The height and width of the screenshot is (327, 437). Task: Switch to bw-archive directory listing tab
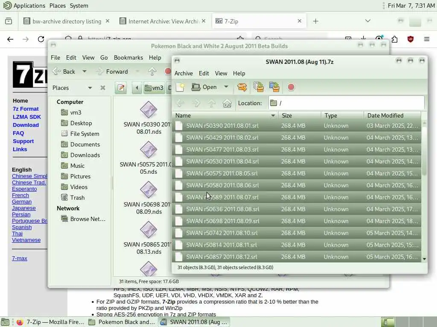point(67,21)
